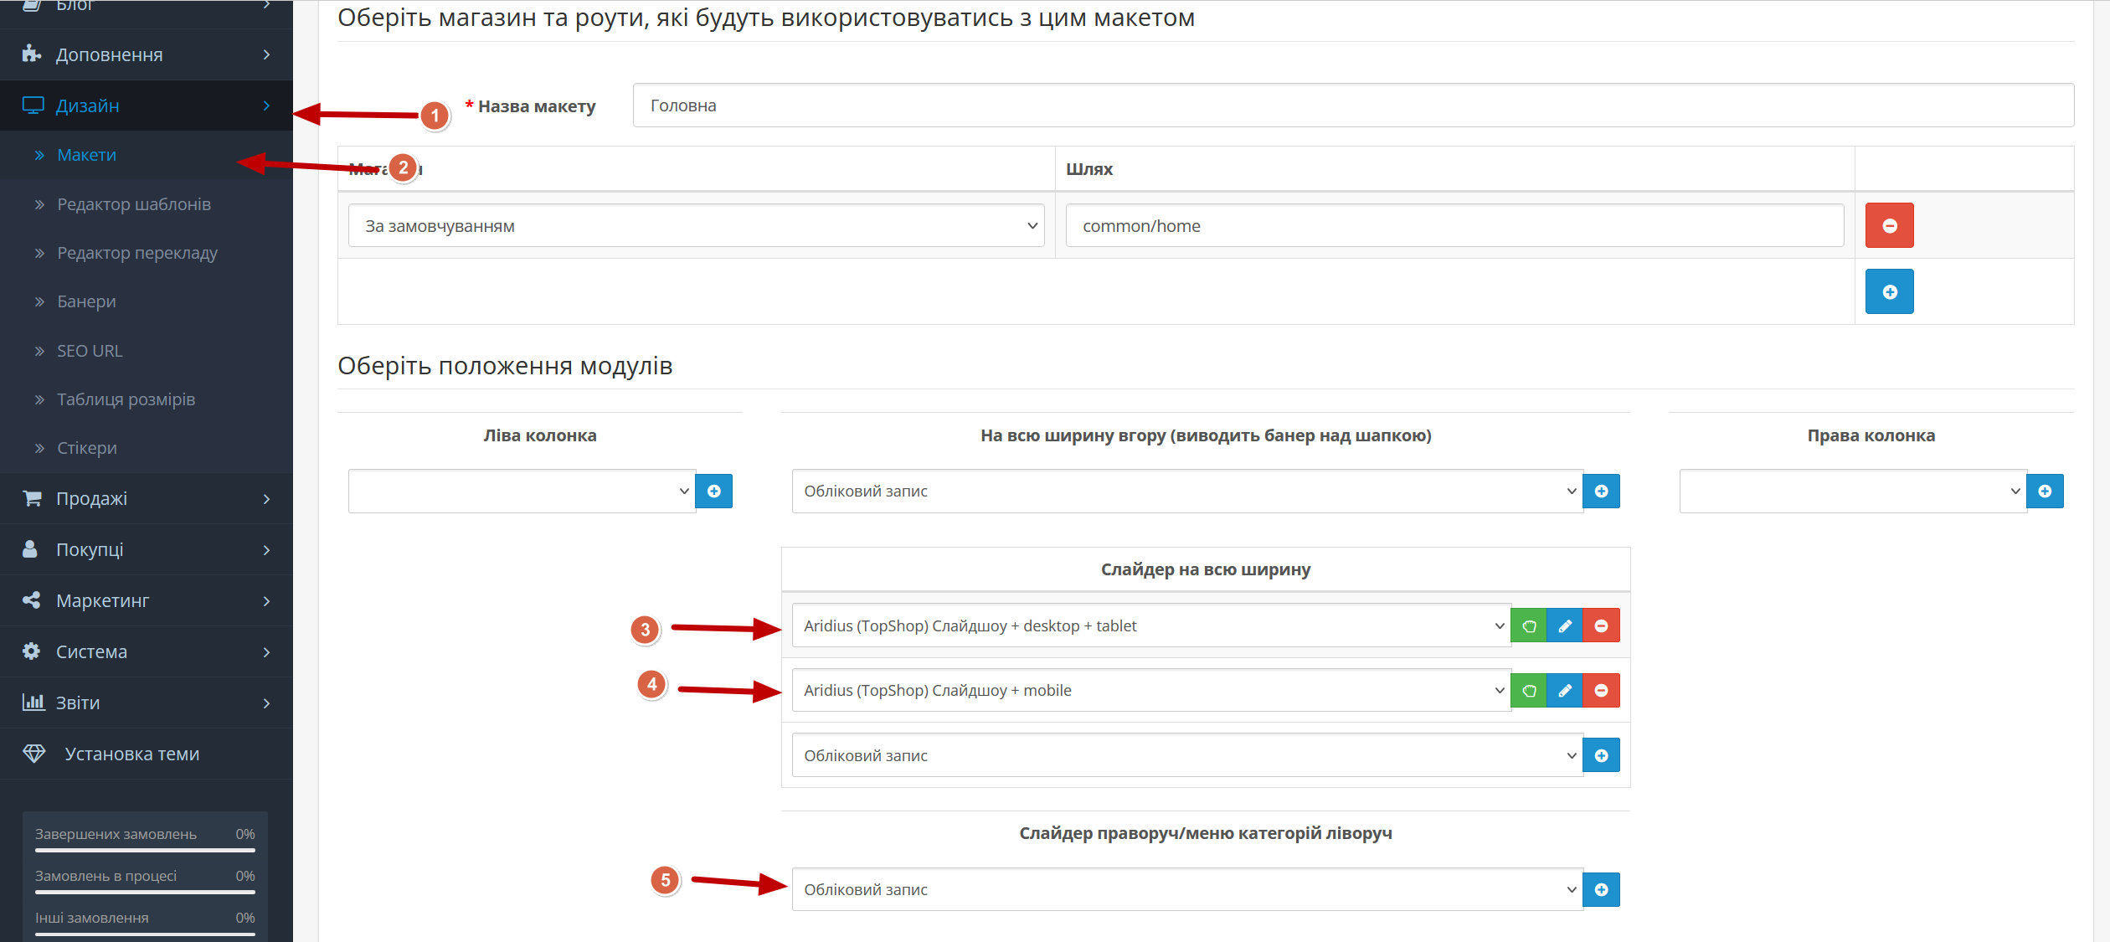2110x942 pixels.
Task: Delete the mobile slideshow module
Action: (1601, 691)
